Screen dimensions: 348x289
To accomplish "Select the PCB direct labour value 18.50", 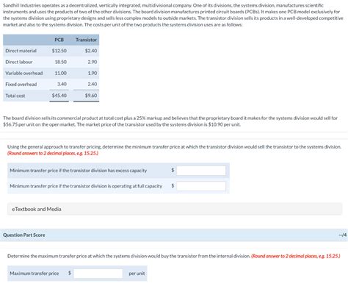I will [60, 62].
